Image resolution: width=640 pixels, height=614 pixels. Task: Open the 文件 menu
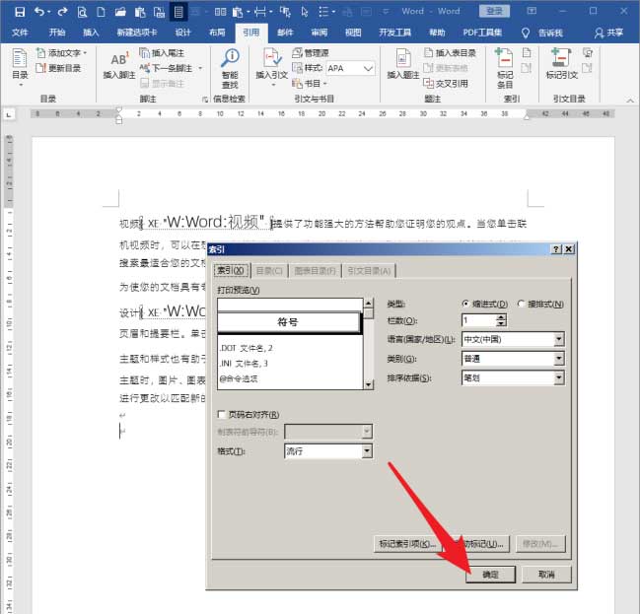[x=20, y=32]
